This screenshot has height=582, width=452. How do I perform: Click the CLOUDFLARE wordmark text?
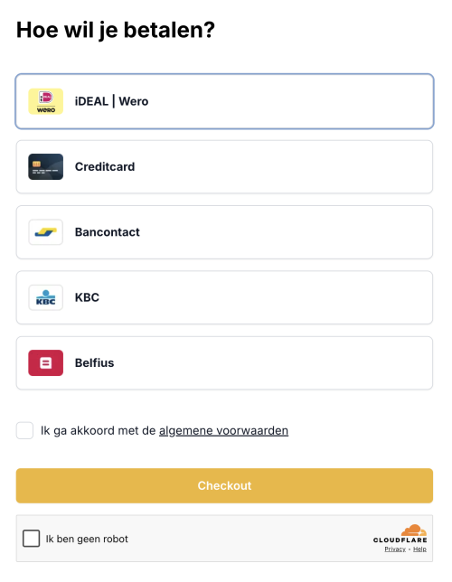tap(400, 540)
